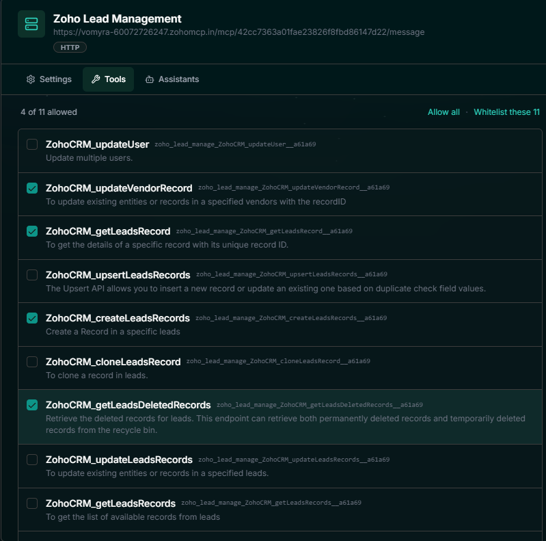This screenshot has width=546, height=541.
Task: Click the server icon beside Zoho Lead Management
Action: click(x=31, y=24)
